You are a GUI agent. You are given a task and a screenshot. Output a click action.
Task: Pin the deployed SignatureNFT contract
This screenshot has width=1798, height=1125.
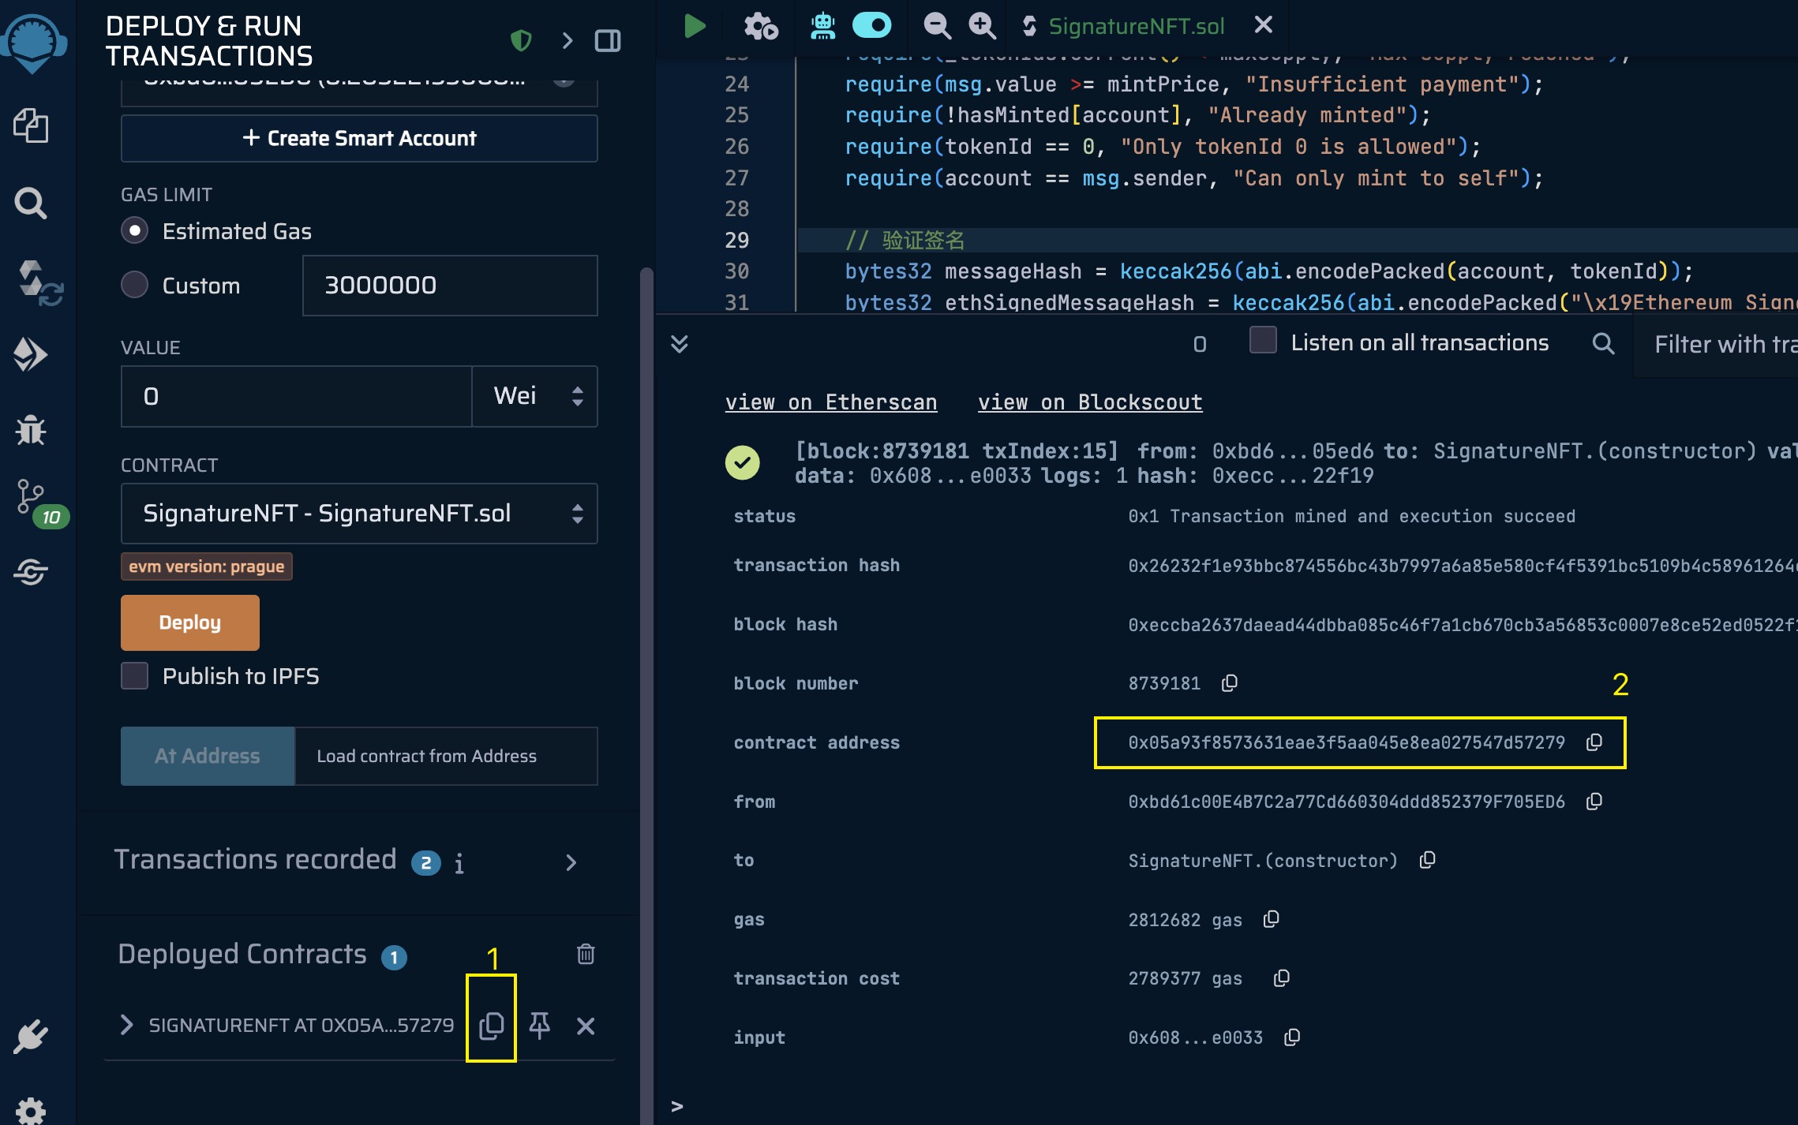pyautogui.click(x=540, y=1025)
